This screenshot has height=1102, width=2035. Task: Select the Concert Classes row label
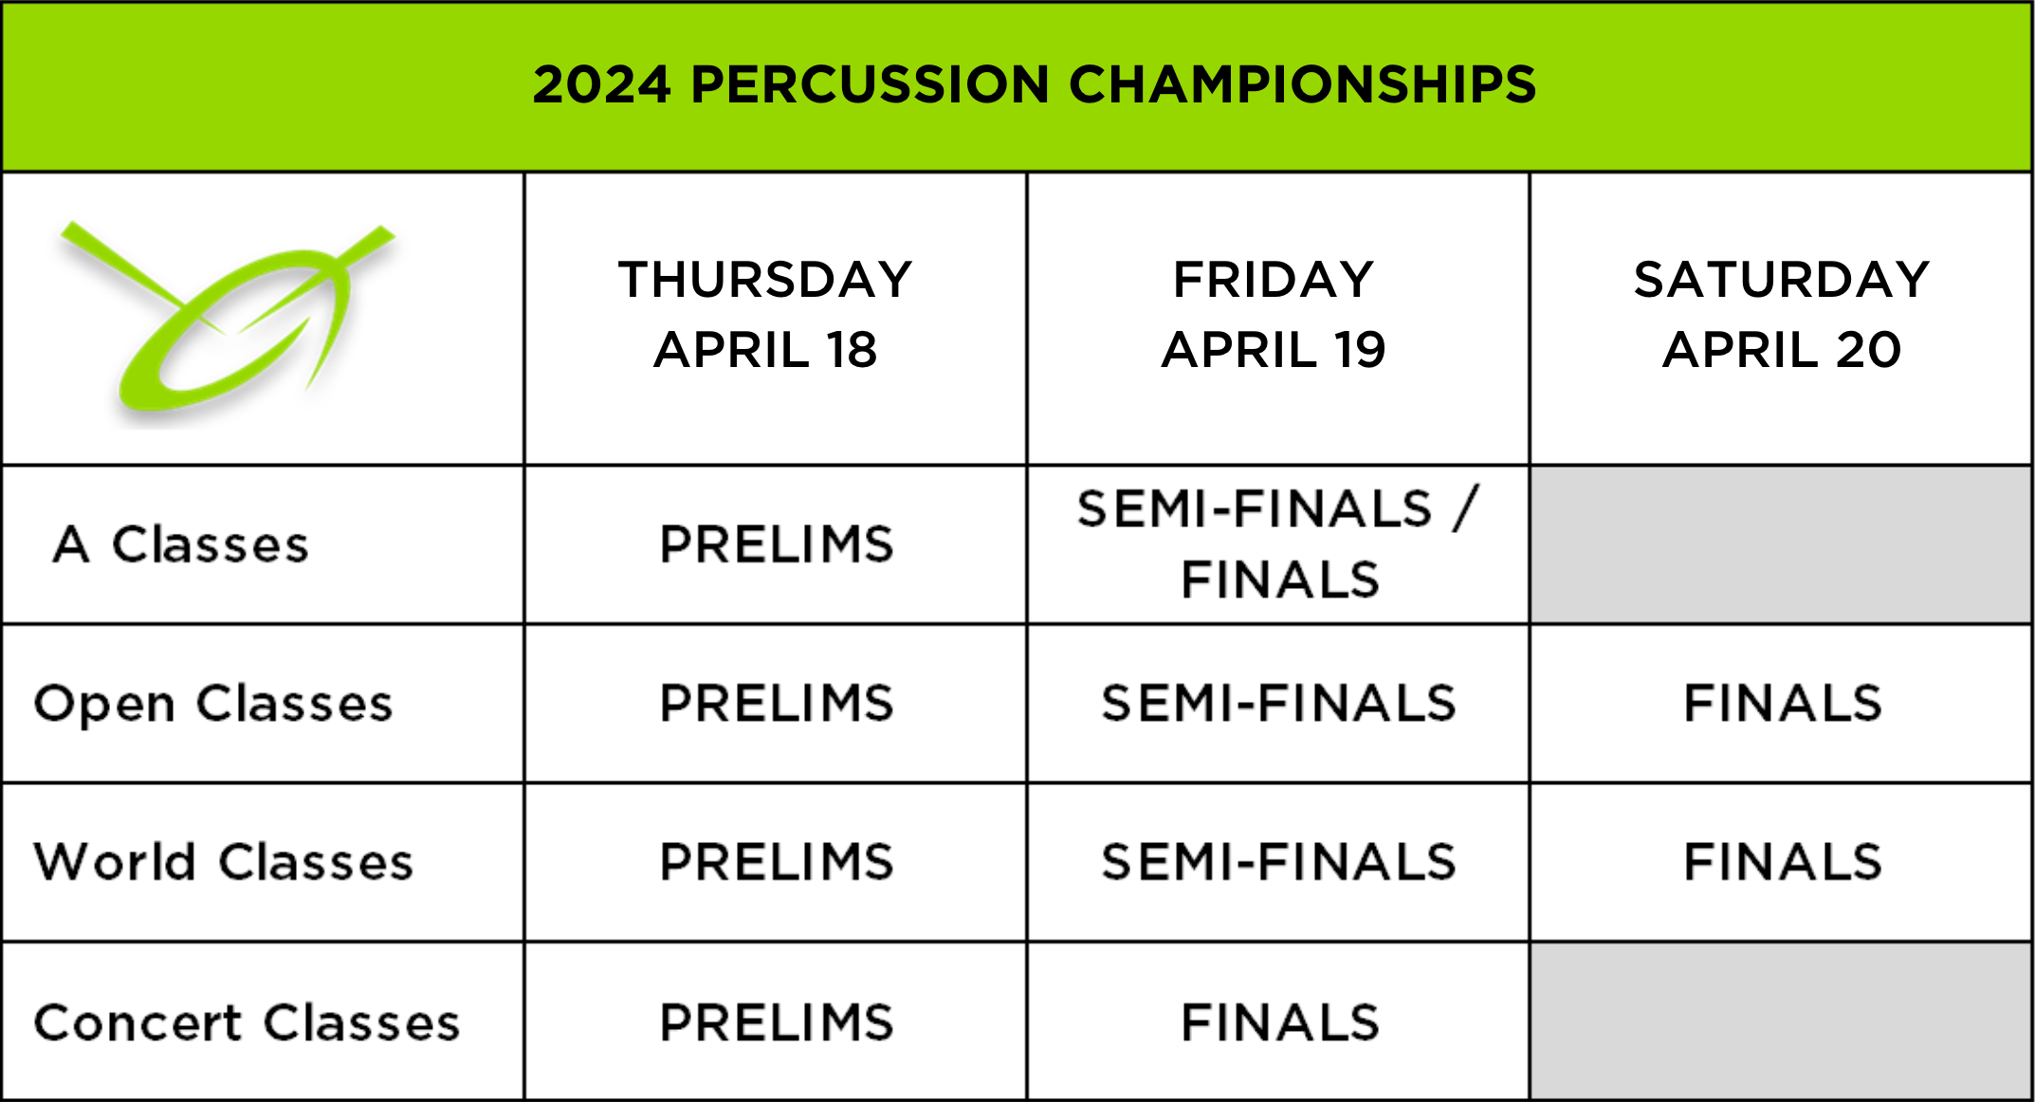point(247,1022)
